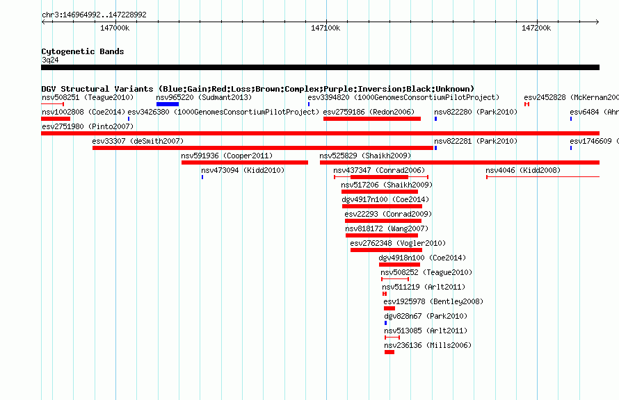Click nsv1002808 (Coe2014) variant label

pos(83,112)
